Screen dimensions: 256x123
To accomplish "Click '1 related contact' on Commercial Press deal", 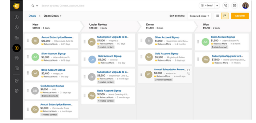I will click(x=49, y=115).
